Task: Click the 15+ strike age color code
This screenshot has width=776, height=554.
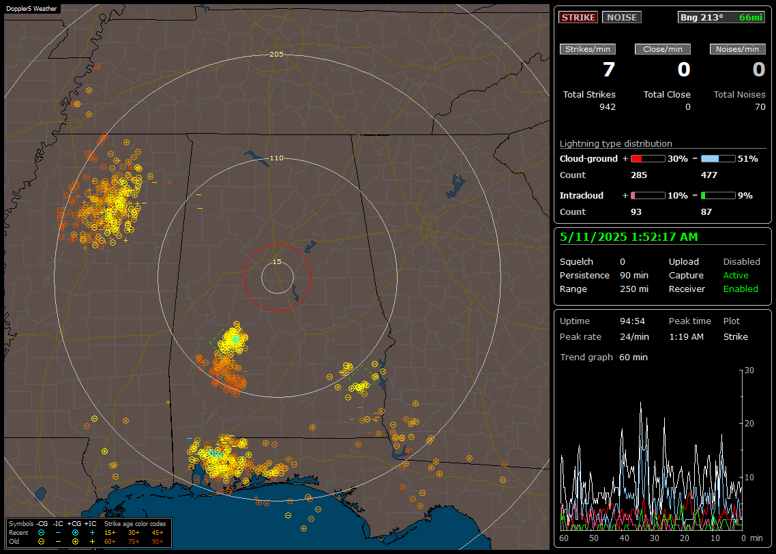Action: click(x=110, y=533)
